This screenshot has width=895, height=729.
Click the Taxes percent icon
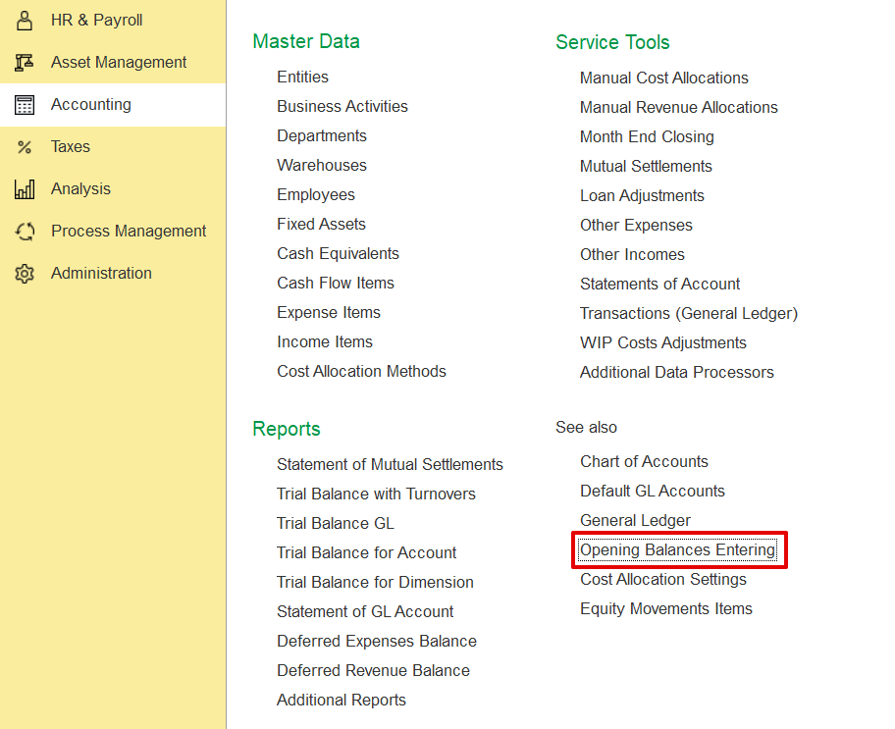[25, 147]
